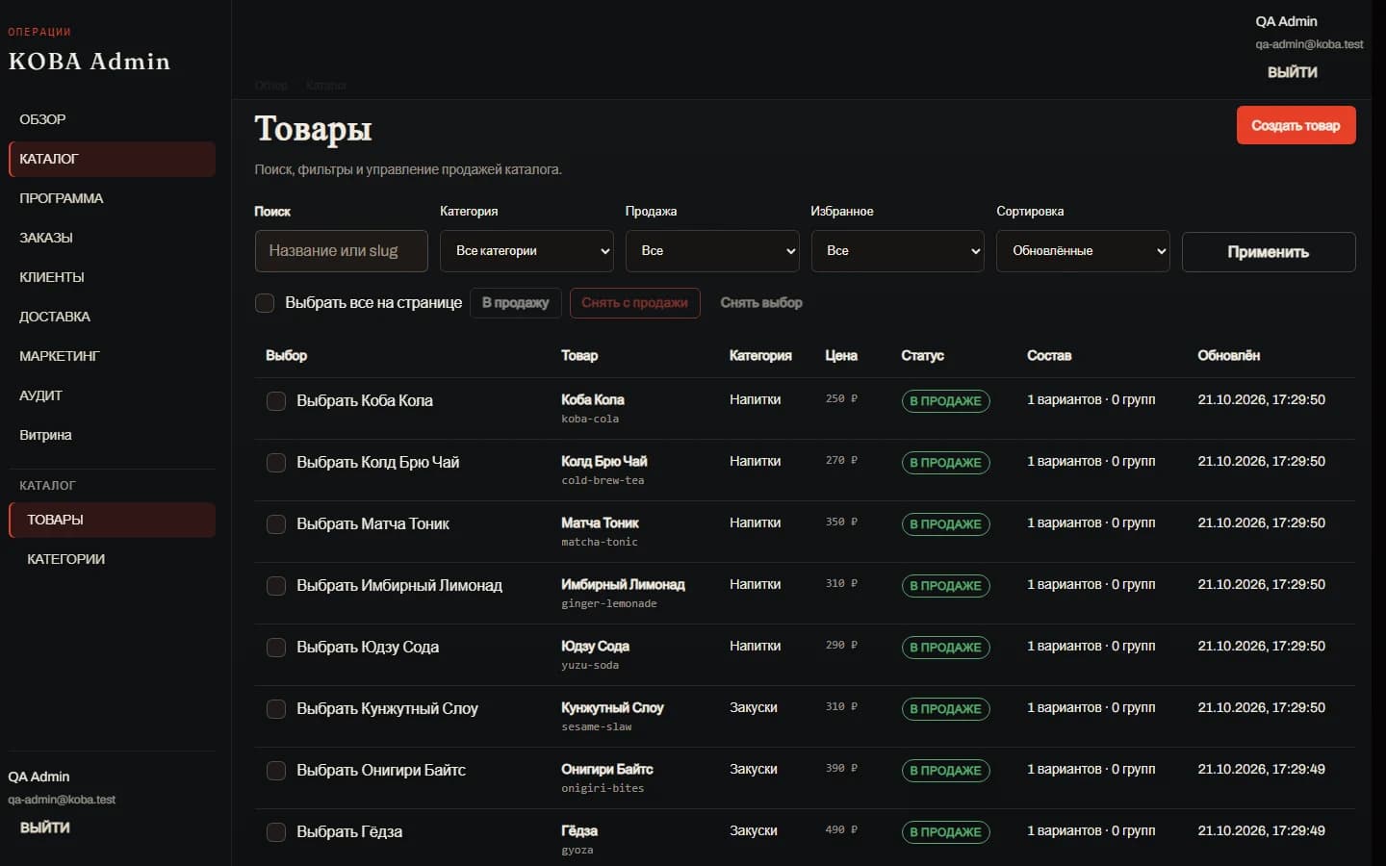The image size is (1386, 866).
Task: Click the В продажу bulk button
Action: [515, 303]
